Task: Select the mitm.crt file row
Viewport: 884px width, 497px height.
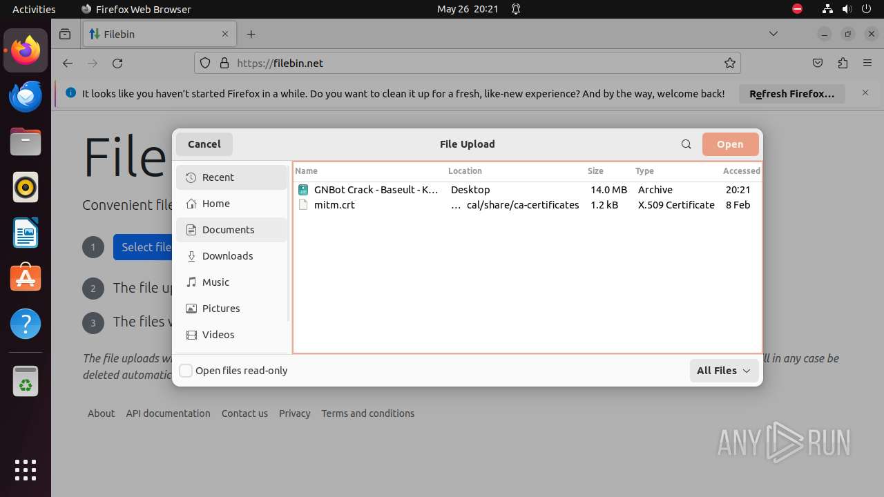Action: [528, 205]
